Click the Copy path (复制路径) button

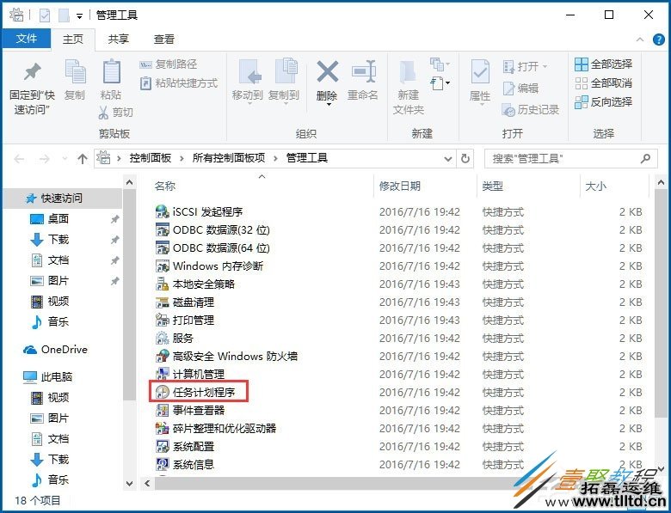[168, 64]
